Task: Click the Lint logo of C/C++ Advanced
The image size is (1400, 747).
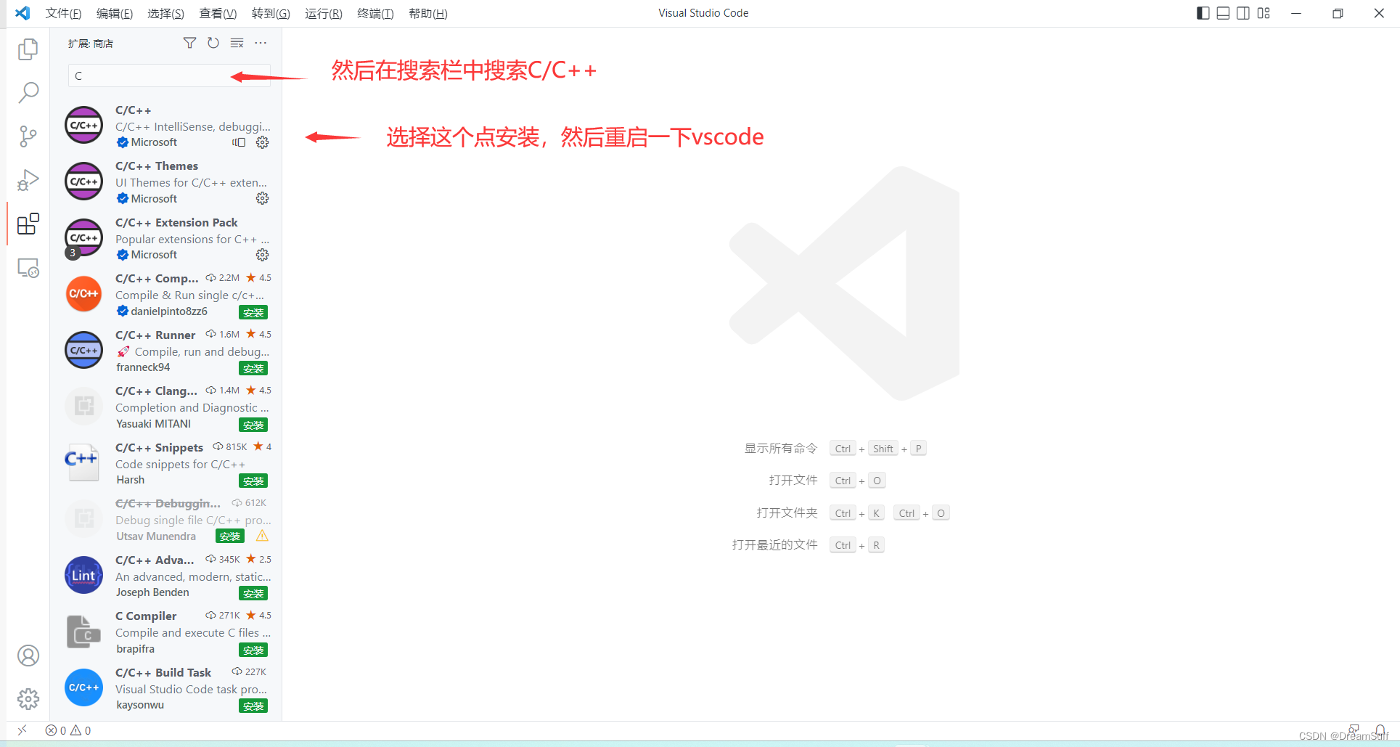Action: pyautogui.click(x=83, y=575)
